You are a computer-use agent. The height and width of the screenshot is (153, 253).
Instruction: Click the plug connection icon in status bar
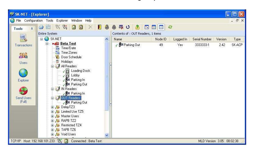59,141
